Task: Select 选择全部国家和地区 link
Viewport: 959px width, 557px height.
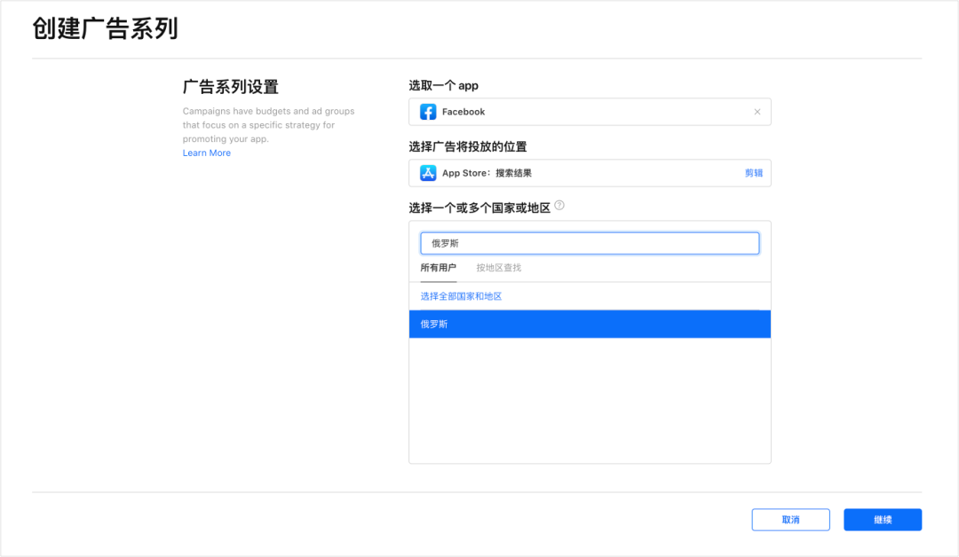Action: 462,295
